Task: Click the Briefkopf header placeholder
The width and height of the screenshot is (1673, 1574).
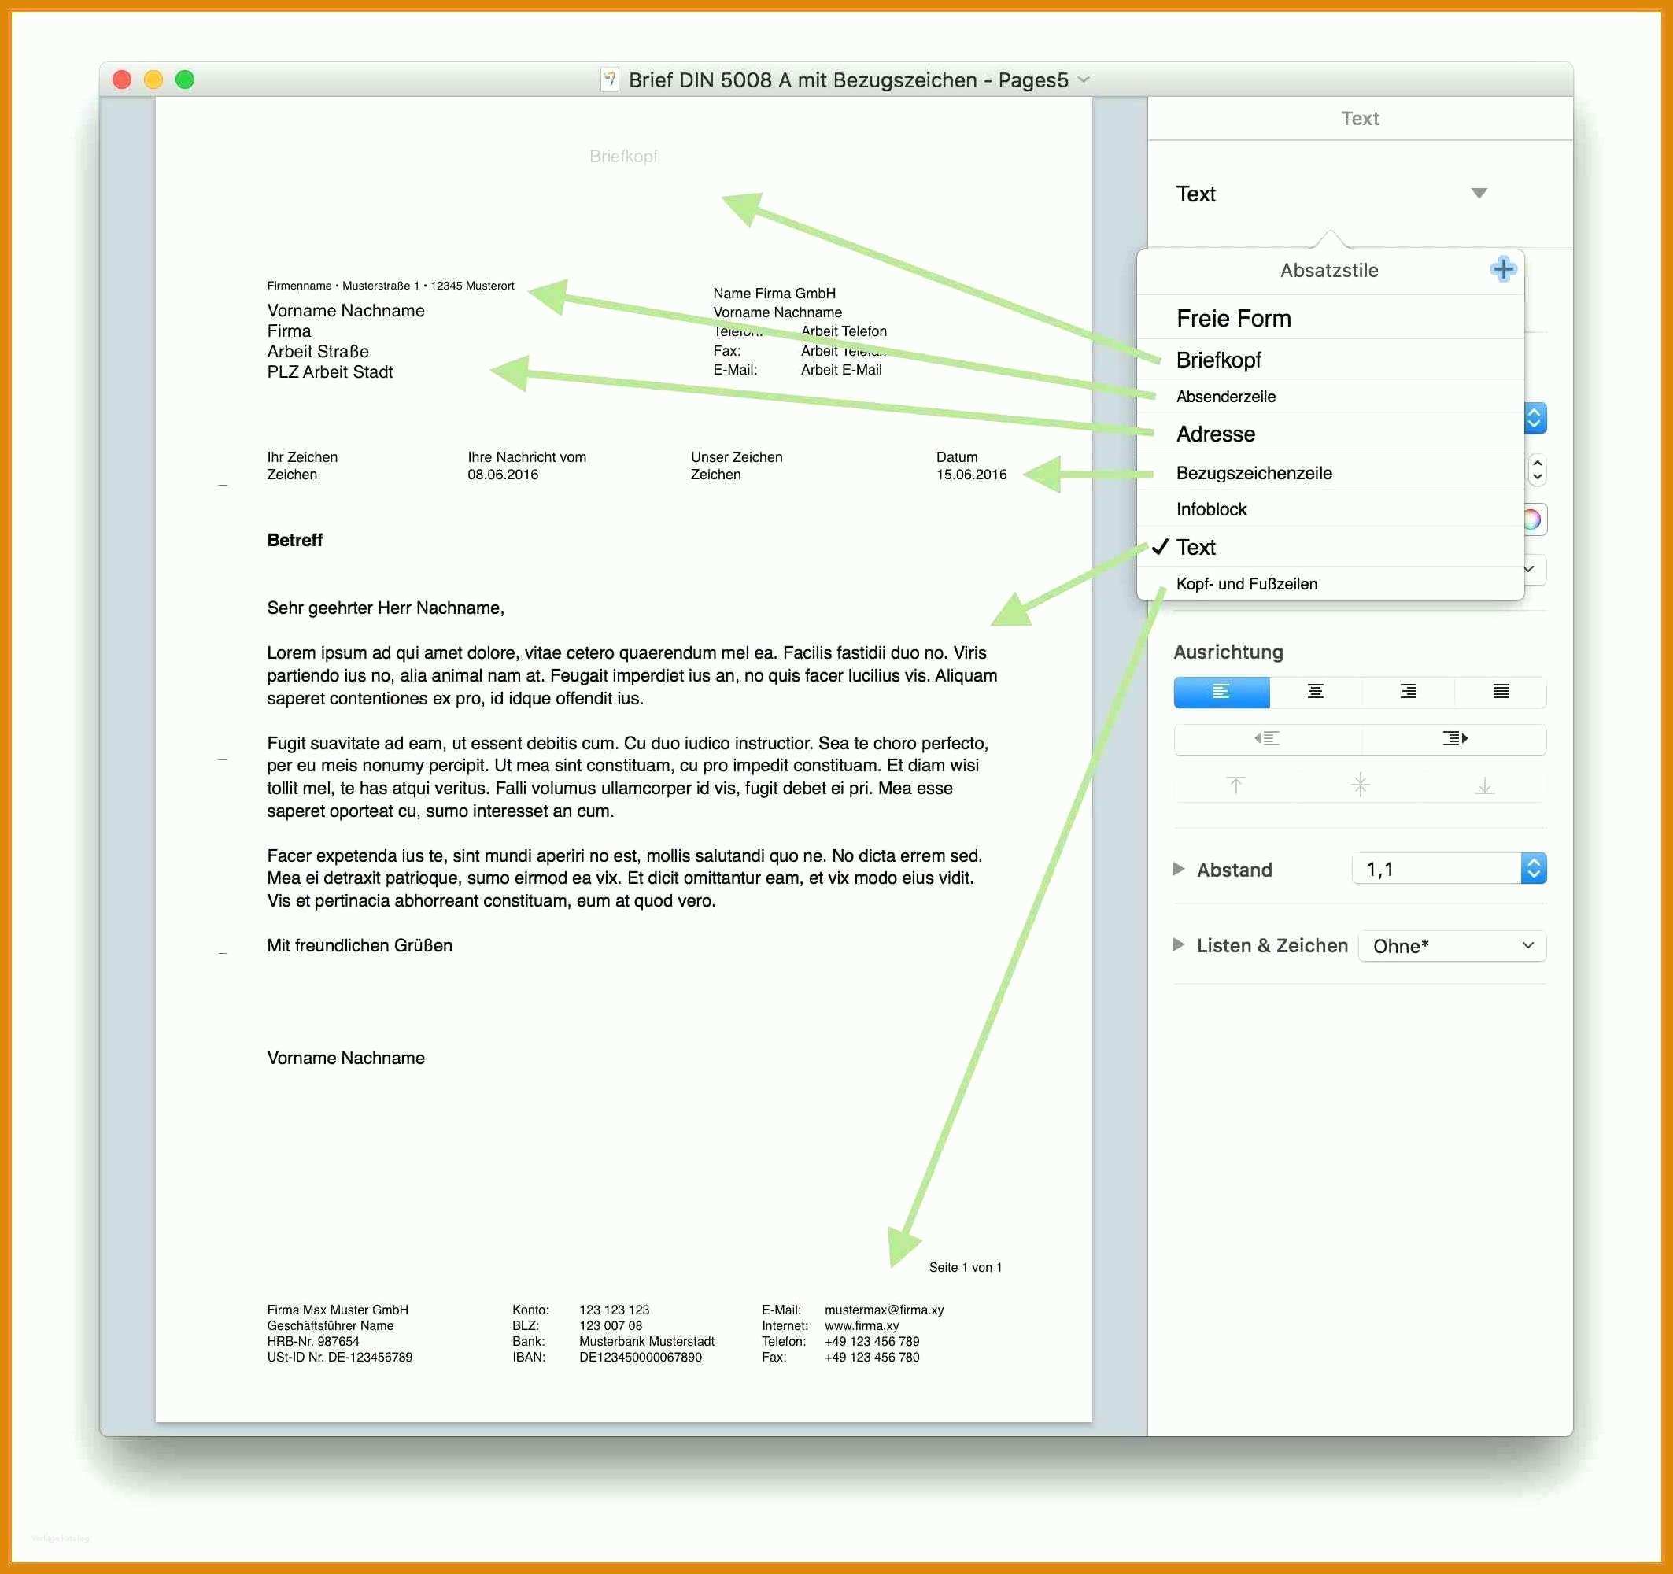Action: pos(622,156)
